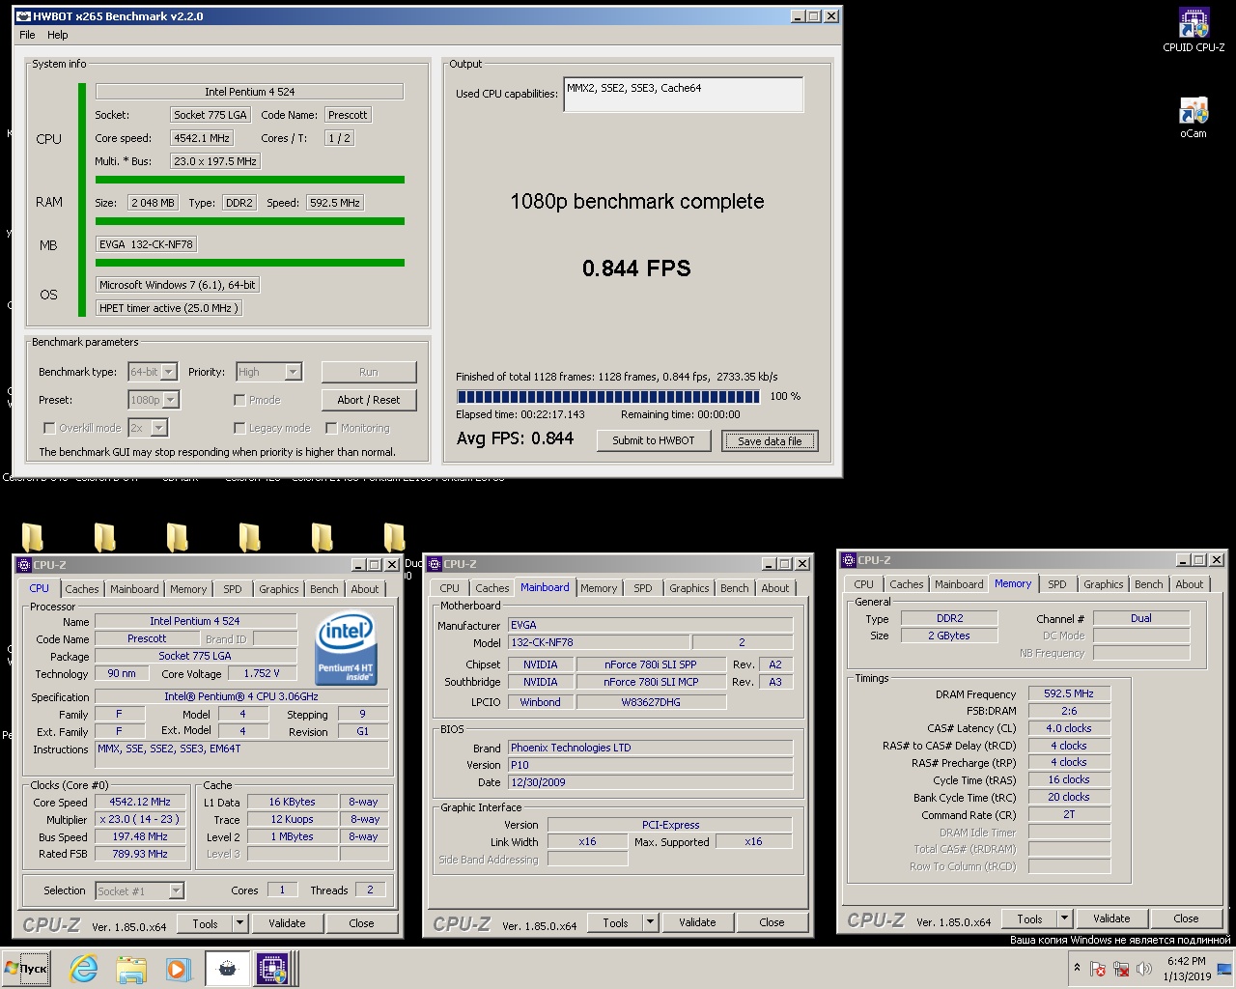This screenshot has height=989, width=1236.
Task: Select Mainboard tab in CPU-Z Memory window
Action: pos(959,584)
